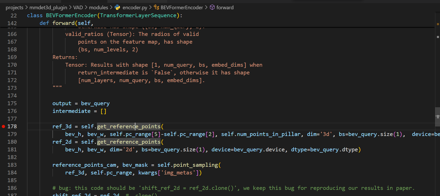
Task: Click get_reference_points on line 180
Action: point(129,142)
